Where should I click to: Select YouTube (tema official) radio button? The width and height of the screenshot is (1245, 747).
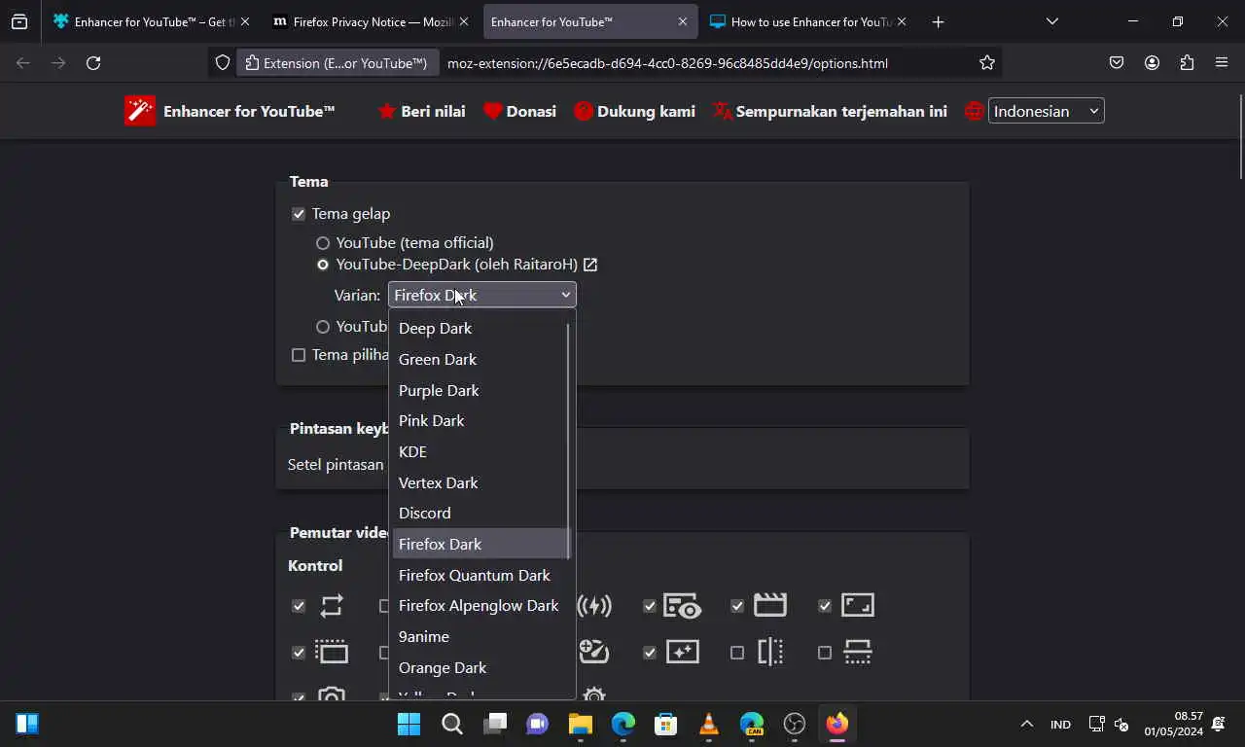tap(323, 243)
